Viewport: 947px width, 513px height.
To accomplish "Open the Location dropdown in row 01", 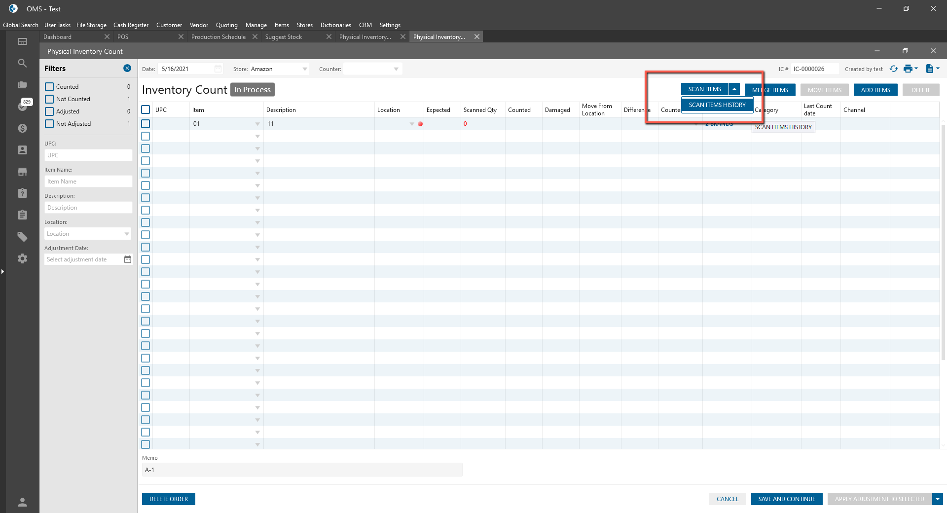I will point(412,124).
